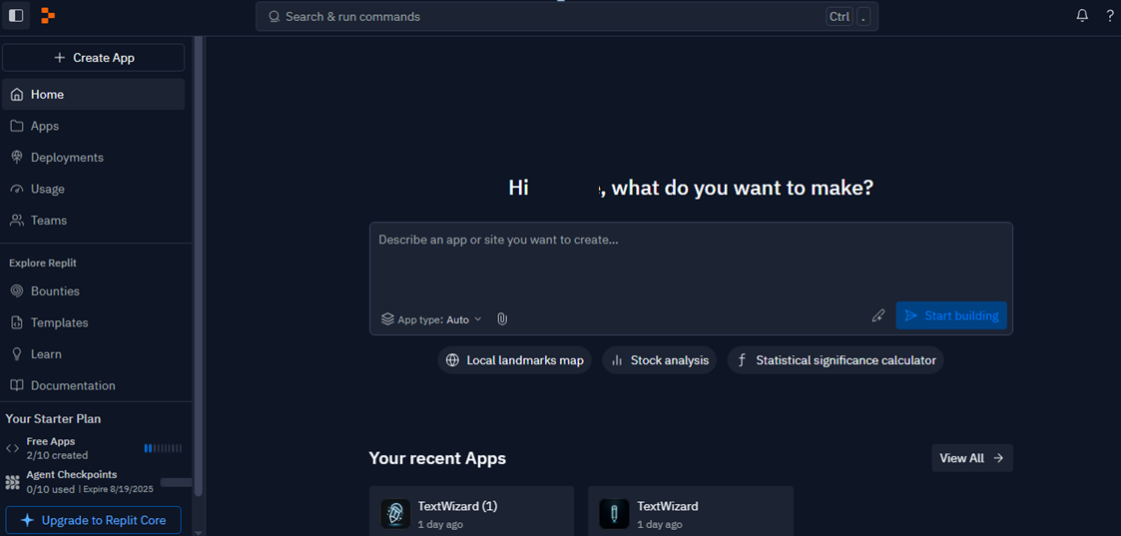Toggle the sidebar panel icon
1121x536 pixels.
(x=16, y=16)
